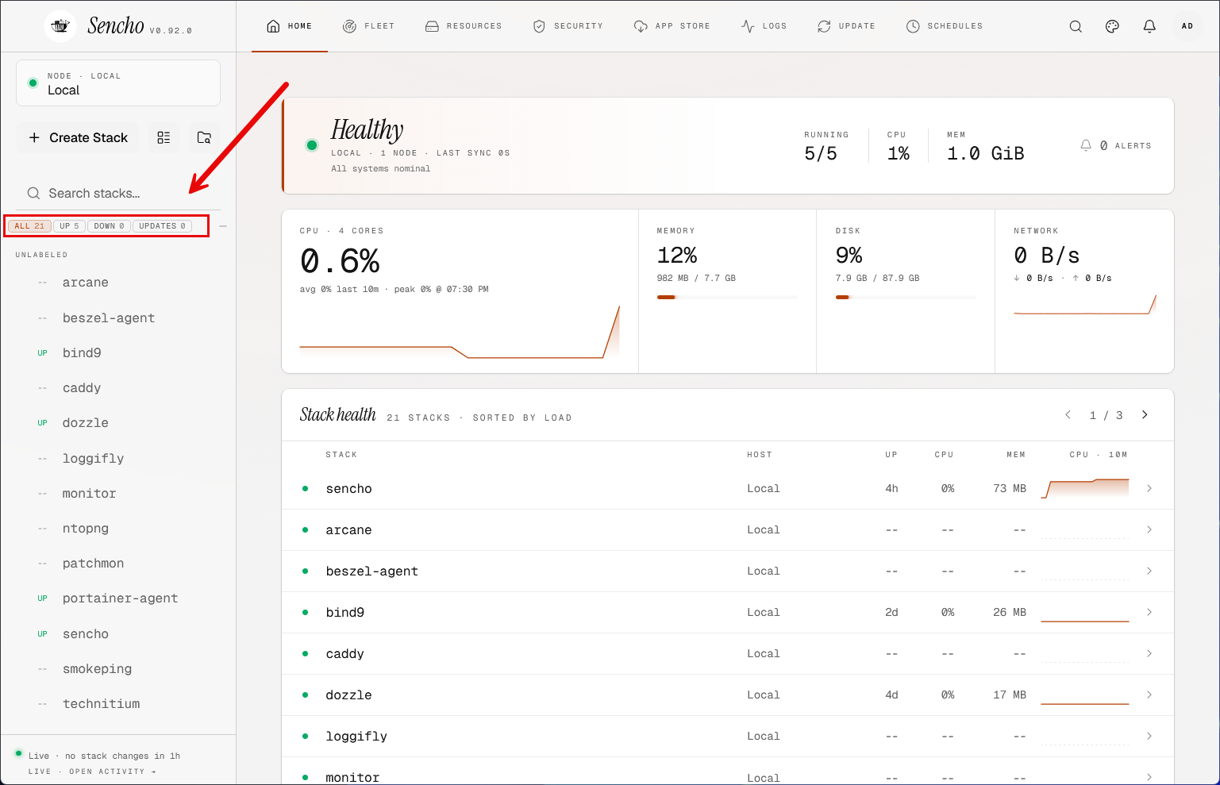Focus the Search stacks input
The width and height of the screenshot is (1220, 785).
118,194
